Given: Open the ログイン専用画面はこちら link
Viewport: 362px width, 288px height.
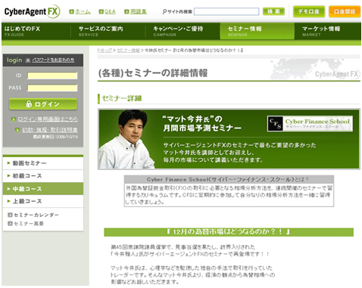Looking at the screenshot, I should point(48,119).
